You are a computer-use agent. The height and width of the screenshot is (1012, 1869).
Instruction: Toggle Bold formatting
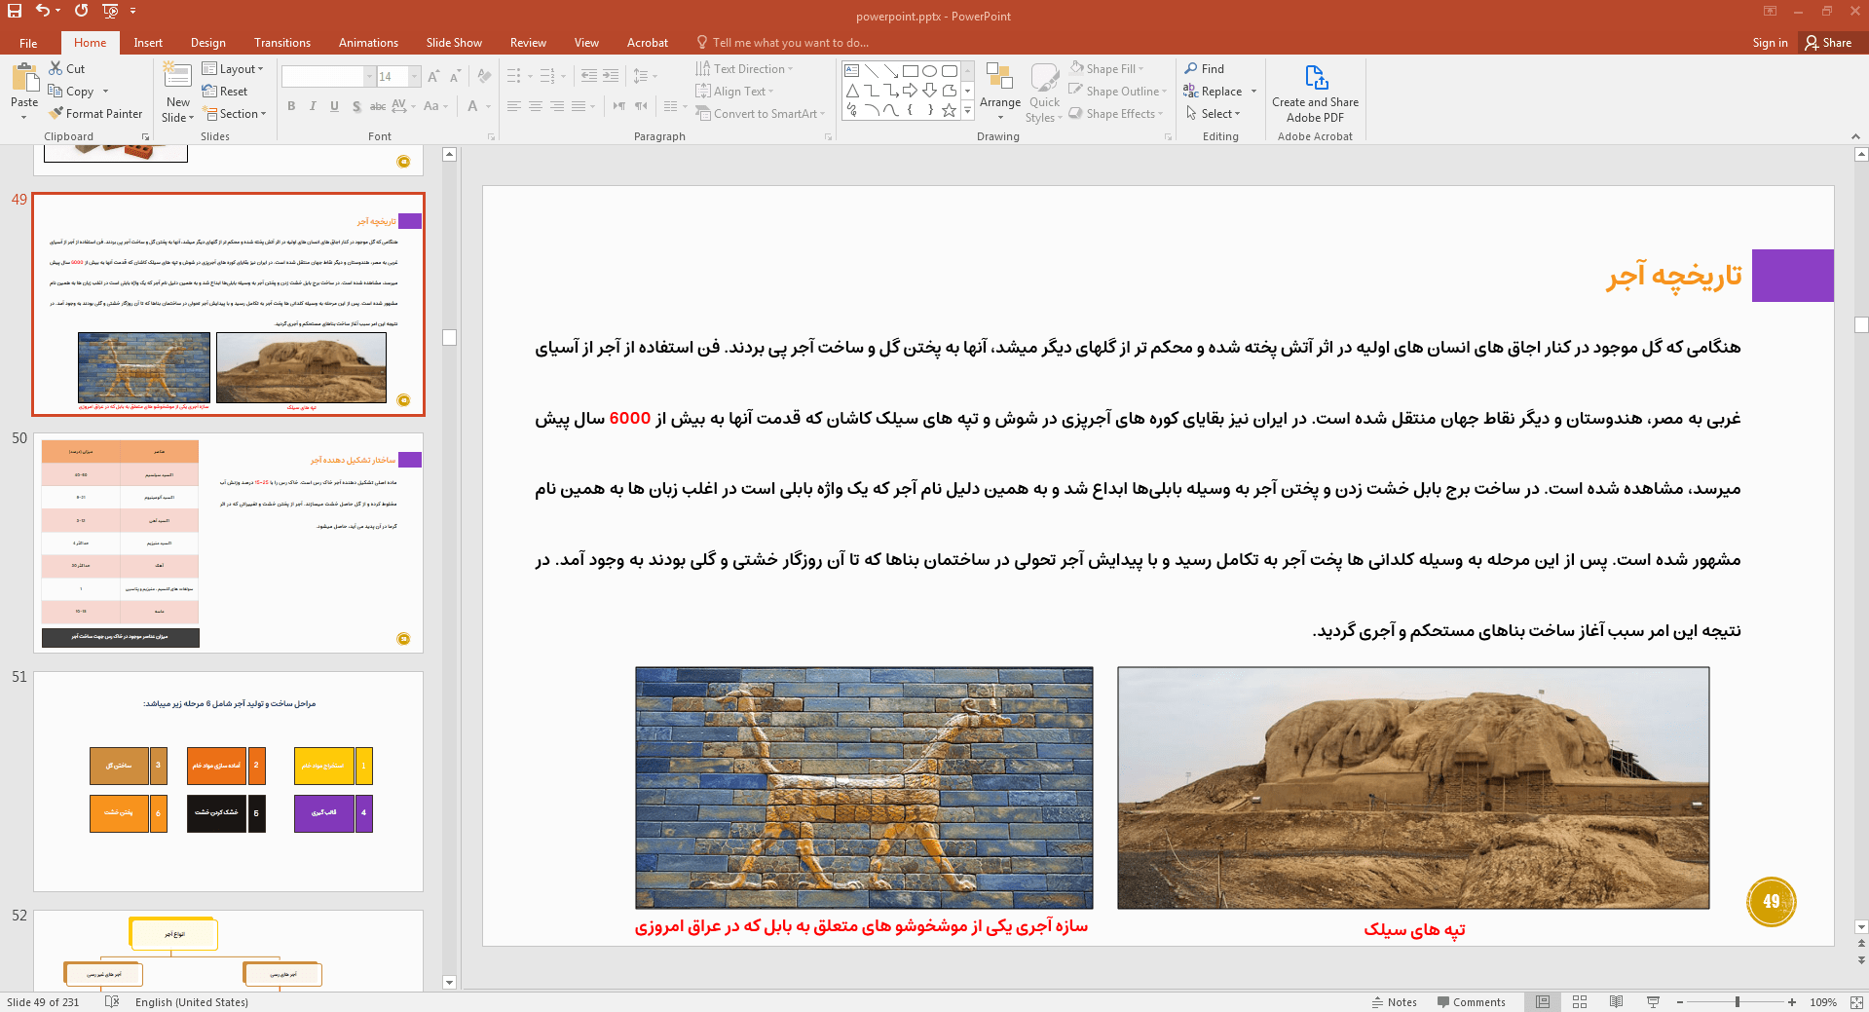291,106
